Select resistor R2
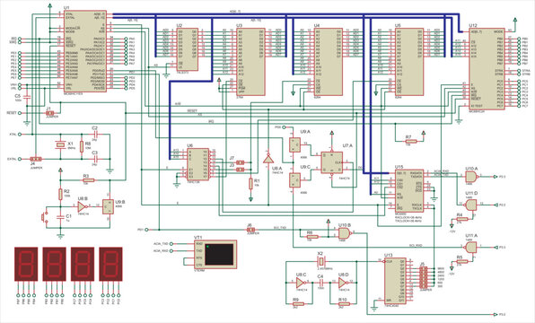Viewport: 535px width, 323px height. (60, 194)
